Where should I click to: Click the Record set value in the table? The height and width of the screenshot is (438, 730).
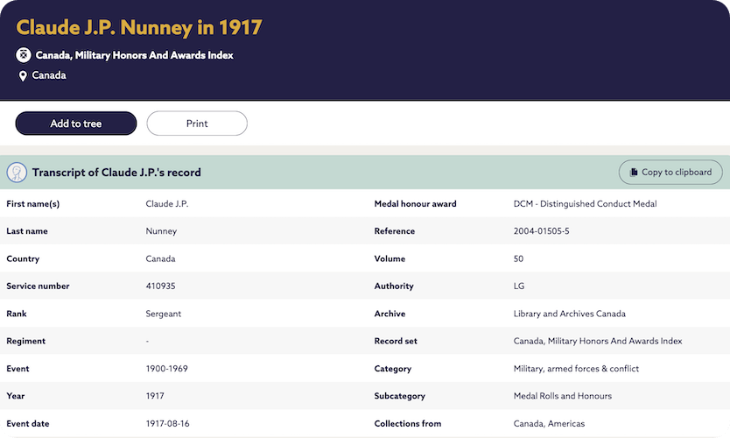tap(597, 341)
